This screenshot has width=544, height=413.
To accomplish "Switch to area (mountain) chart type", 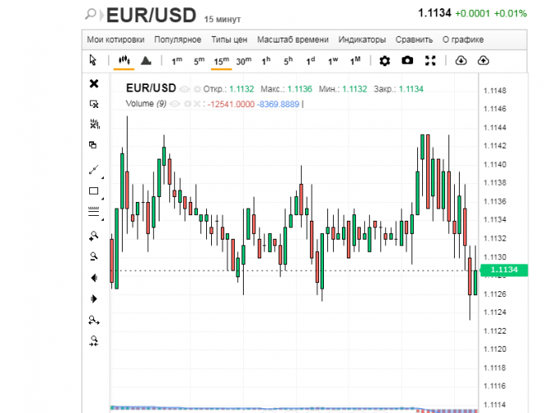I will pyautogui.click(x=146, y=61).
